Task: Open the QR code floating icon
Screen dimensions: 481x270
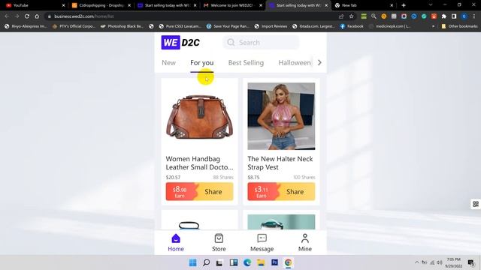Action: click(476, 204)
